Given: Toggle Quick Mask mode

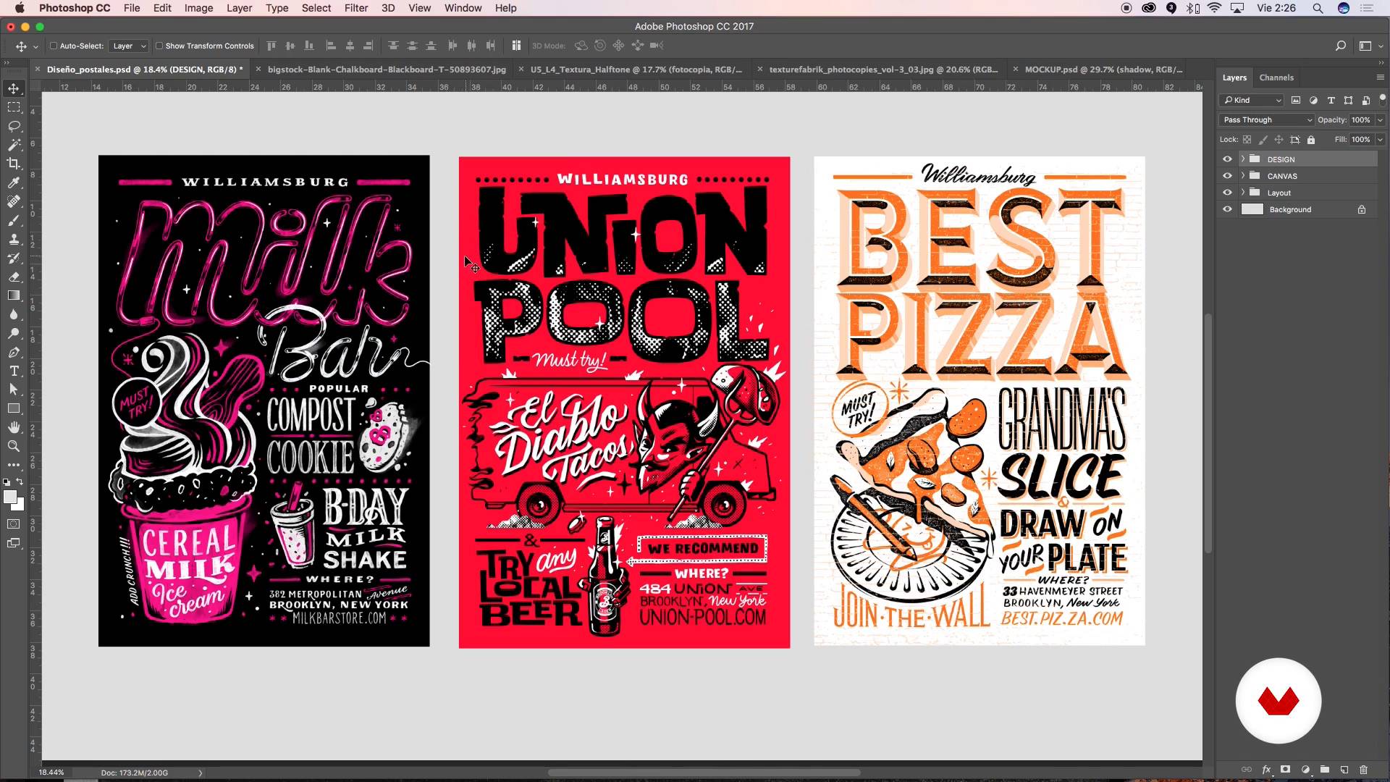Looking at the screenshot, I should [14, 524].
